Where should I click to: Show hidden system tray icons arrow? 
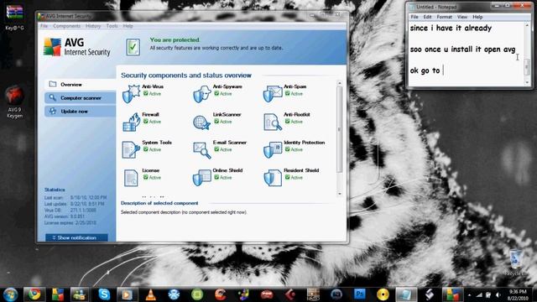click(470, 294)
